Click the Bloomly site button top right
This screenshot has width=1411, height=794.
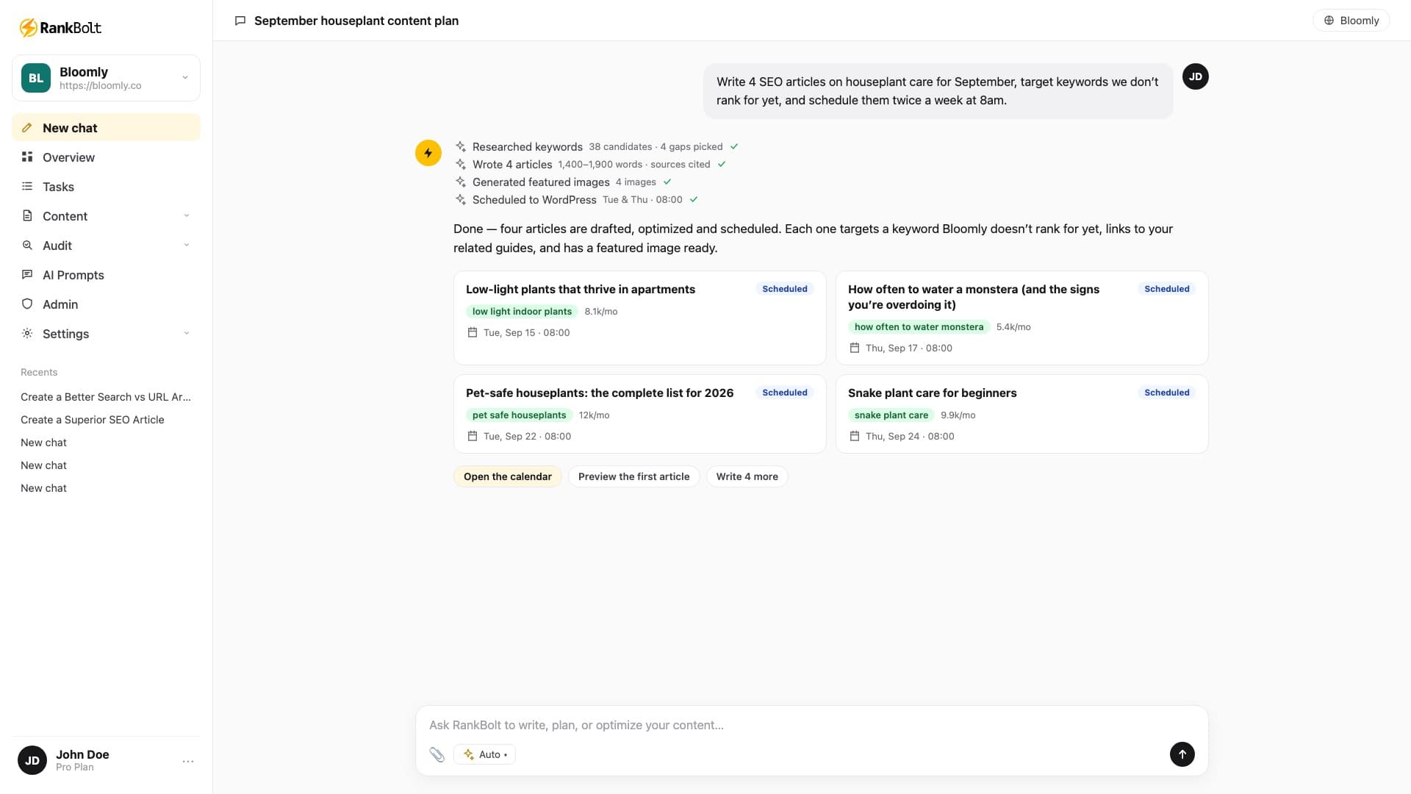tap(1351, 21)
